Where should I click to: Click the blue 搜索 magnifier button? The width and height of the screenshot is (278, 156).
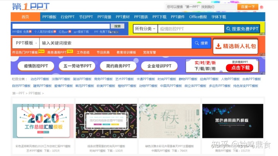[201, 43]
